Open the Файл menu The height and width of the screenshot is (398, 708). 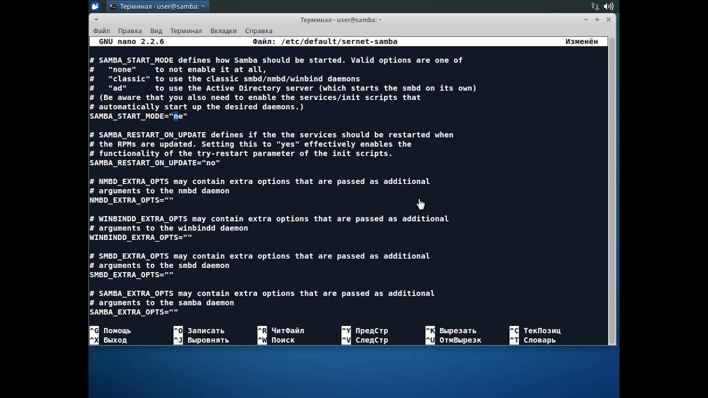click(102, 31)
